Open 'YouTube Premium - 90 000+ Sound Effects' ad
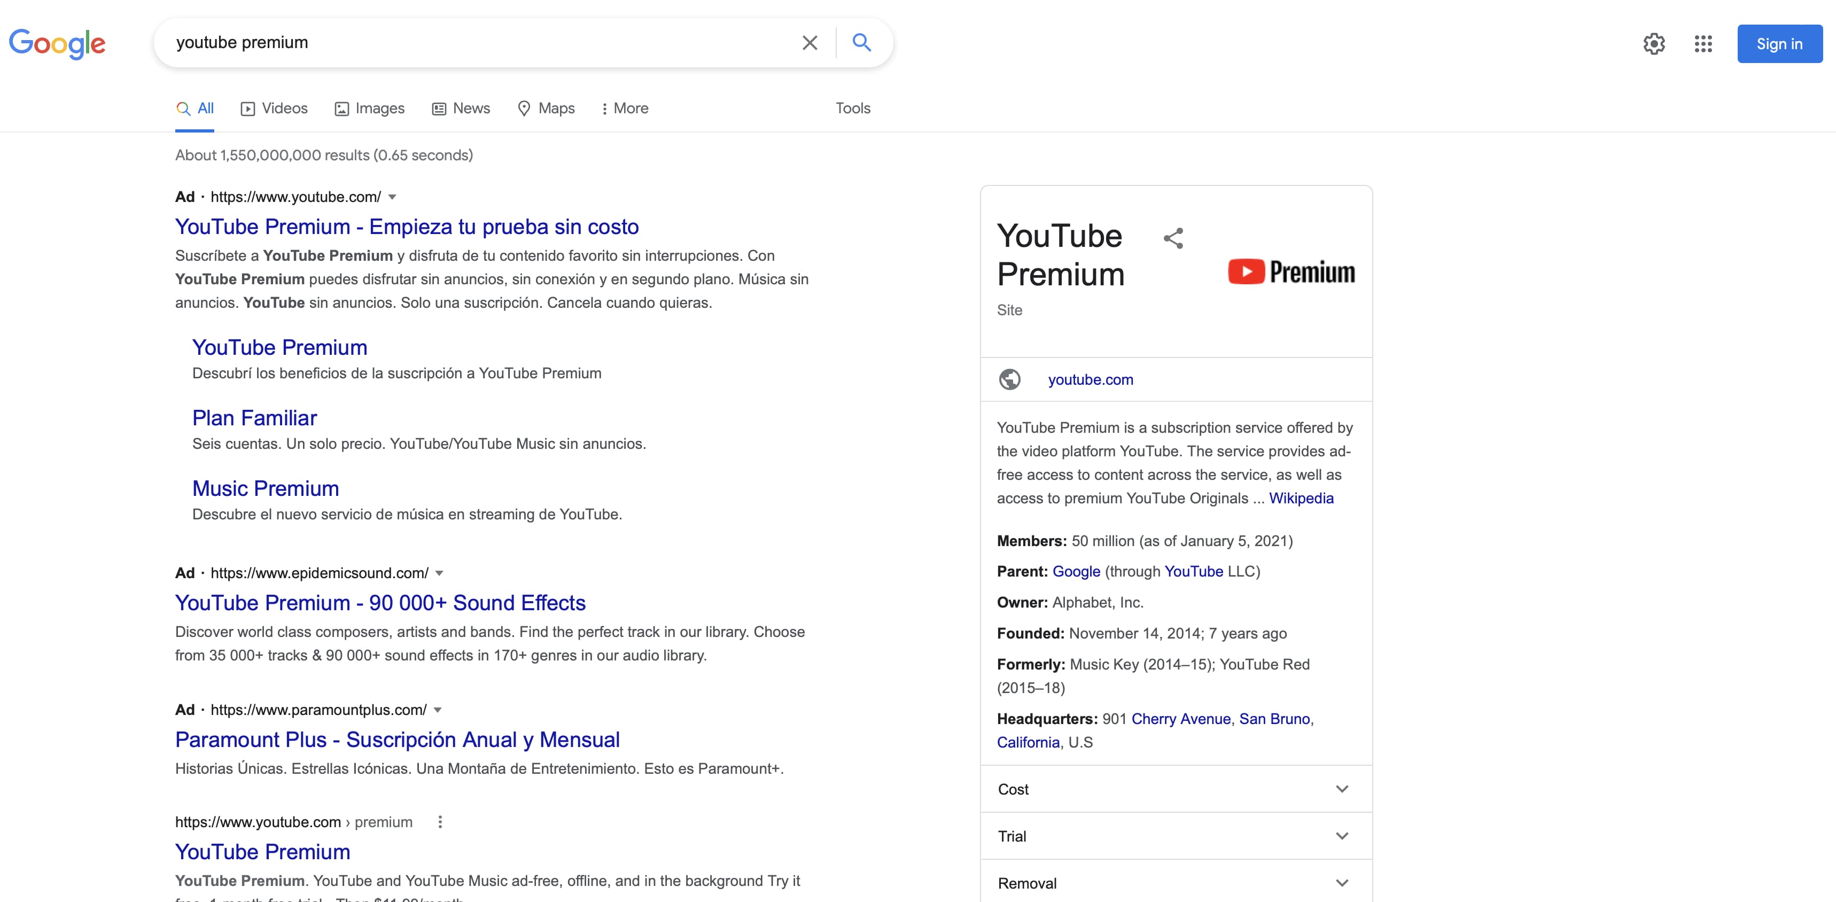 click(380, 603)
